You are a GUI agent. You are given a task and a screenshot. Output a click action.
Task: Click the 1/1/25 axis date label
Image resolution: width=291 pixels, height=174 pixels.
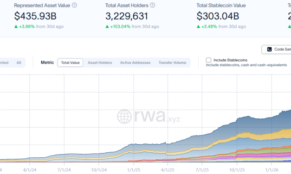pos(134,170)
